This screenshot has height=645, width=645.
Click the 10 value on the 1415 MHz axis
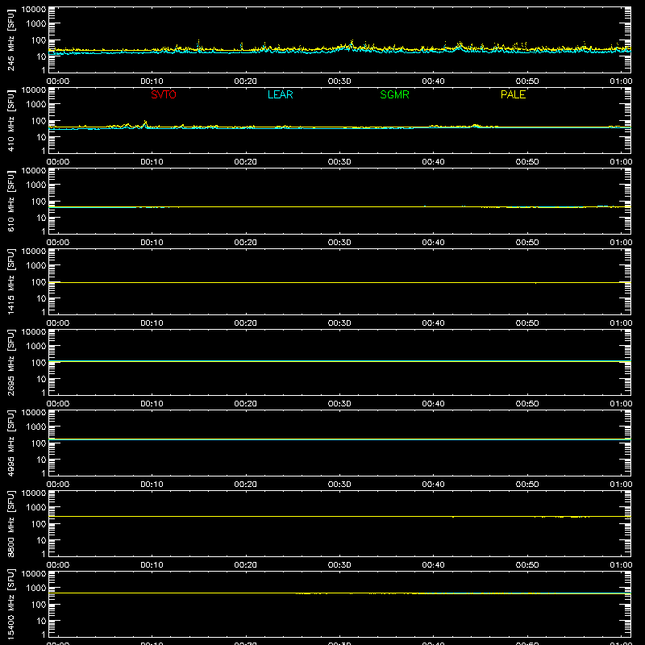(41, 298)
